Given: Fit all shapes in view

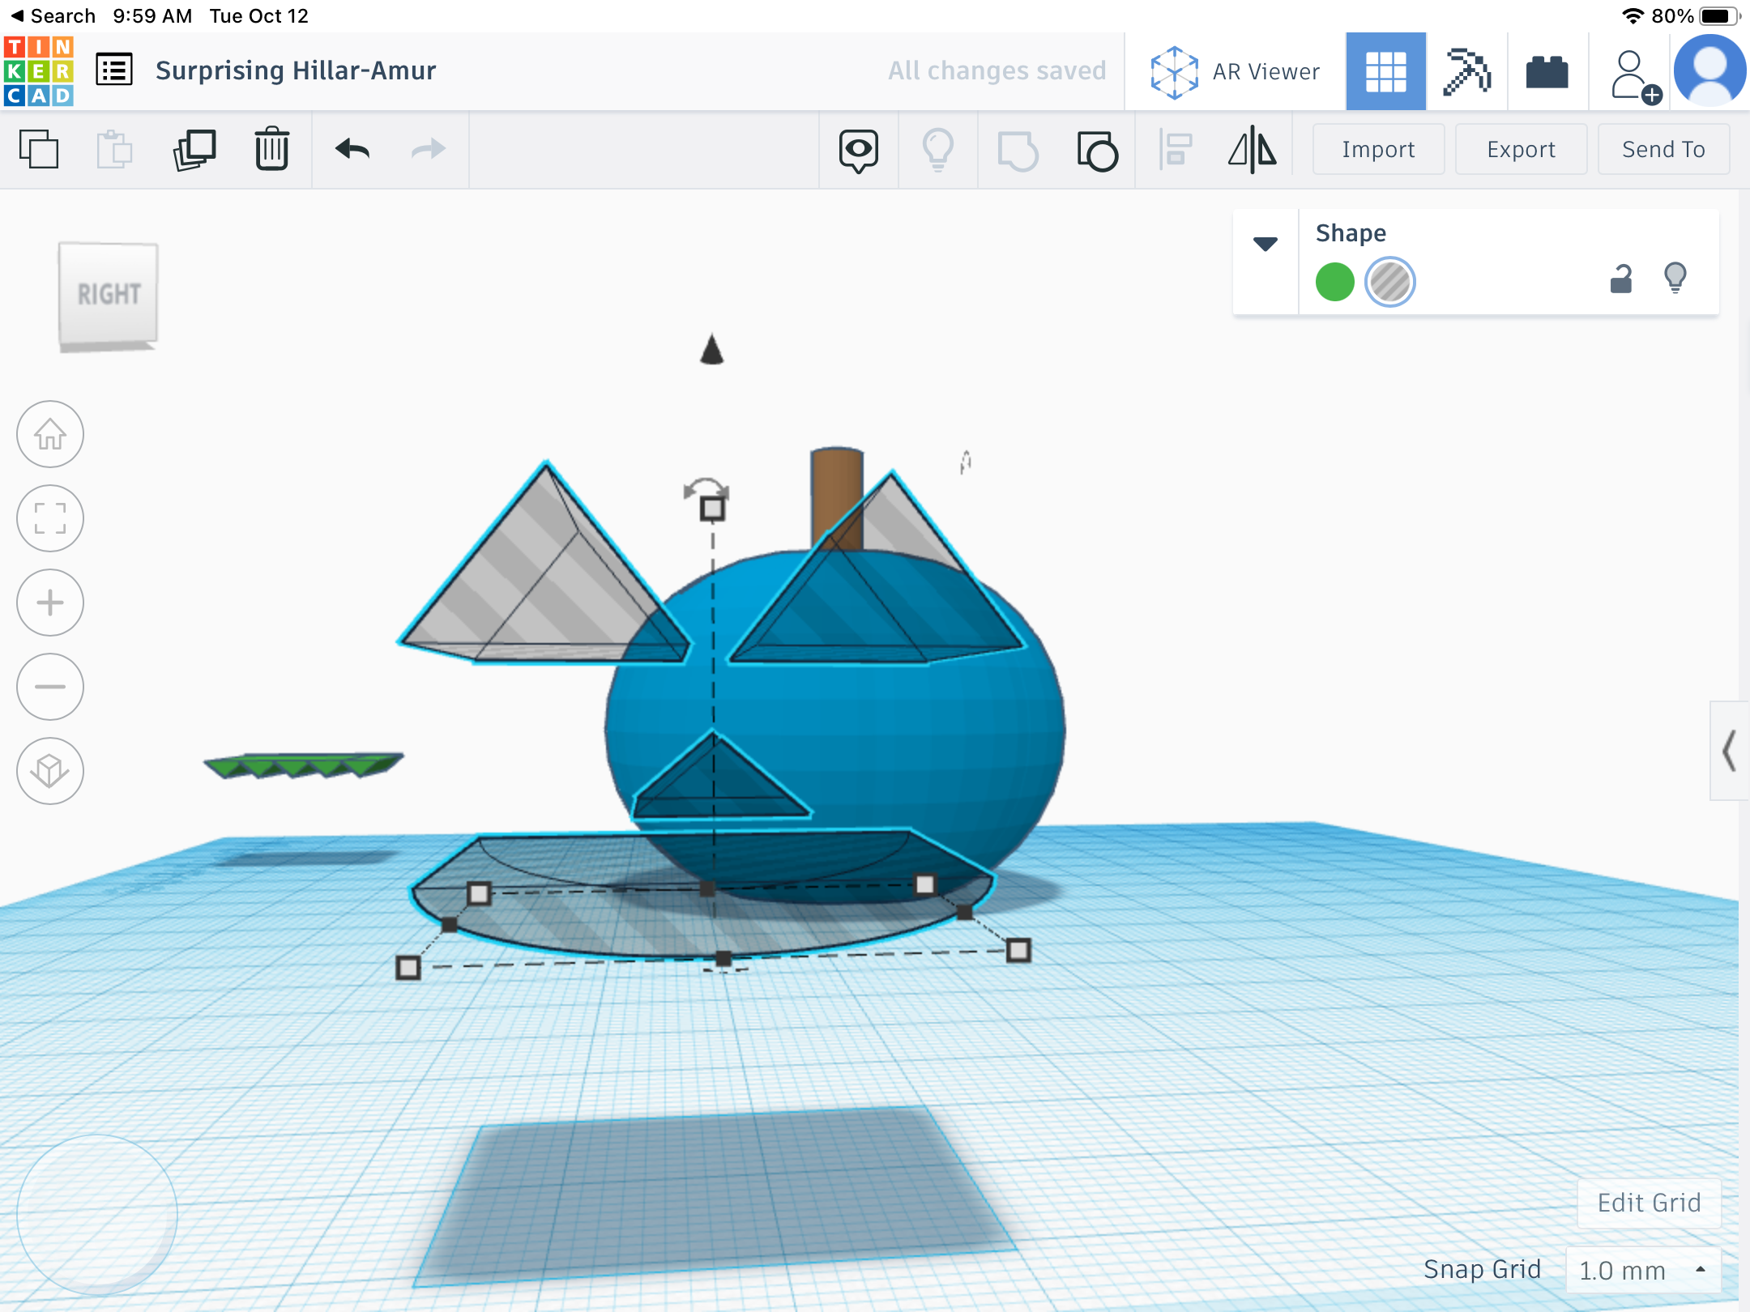Looking at the screenshot, I should tap(50, 518).
